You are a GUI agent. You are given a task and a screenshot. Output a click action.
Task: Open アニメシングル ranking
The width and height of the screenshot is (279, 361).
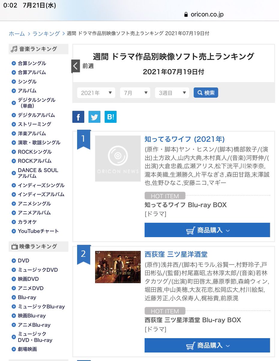[34, 204]
